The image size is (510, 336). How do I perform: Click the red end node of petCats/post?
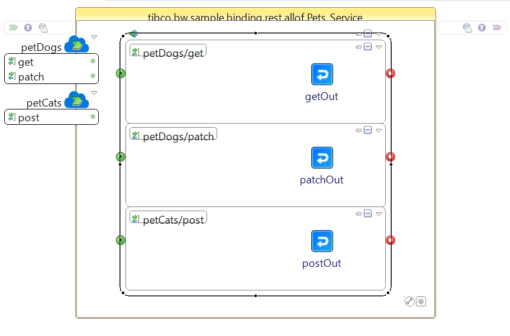coord(390,240)
